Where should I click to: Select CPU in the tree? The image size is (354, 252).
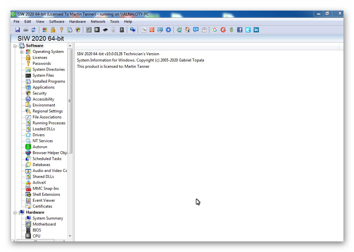pyautogui.click(x=36, y=236)
